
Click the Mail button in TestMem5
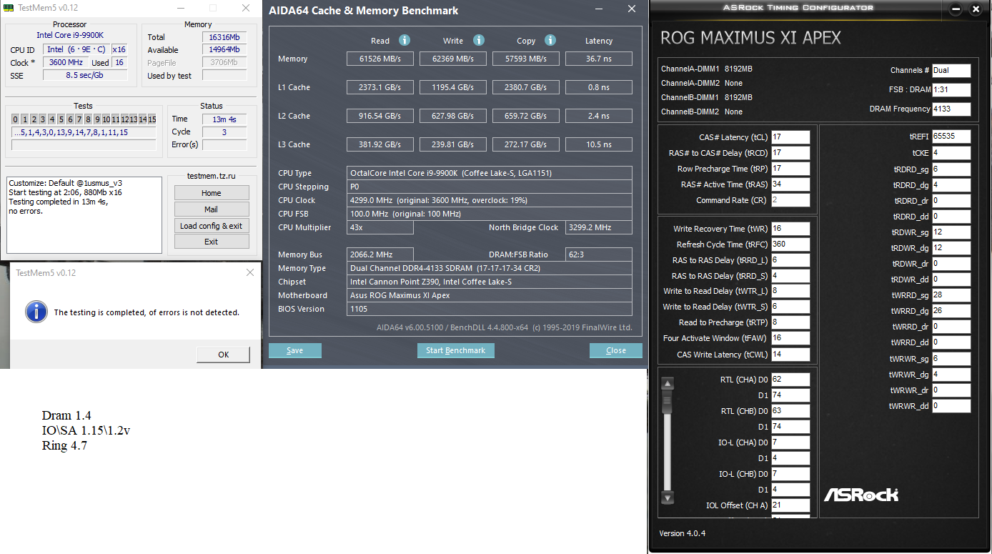coord(212,209)
